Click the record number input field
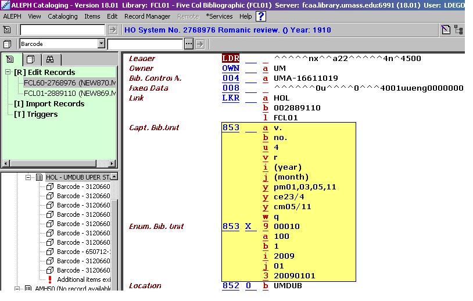Image resolution: width=473 pixels, height=301 pixels. pyautogui.click(x=63, y=30)
